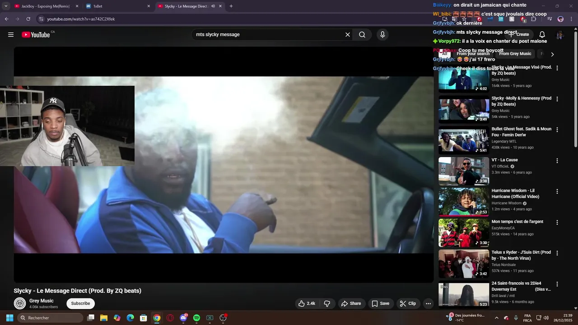
Task: Run search with magnifier button
Action: point(362,35)
